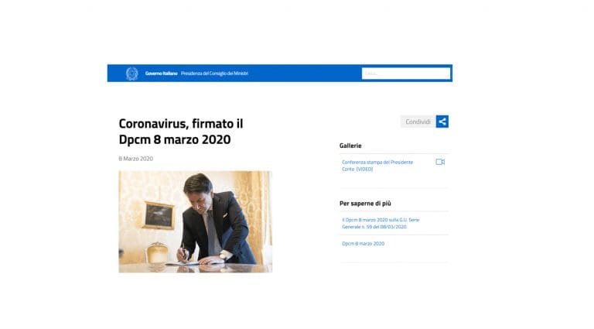Click the blue share icon button

[442, 122]
